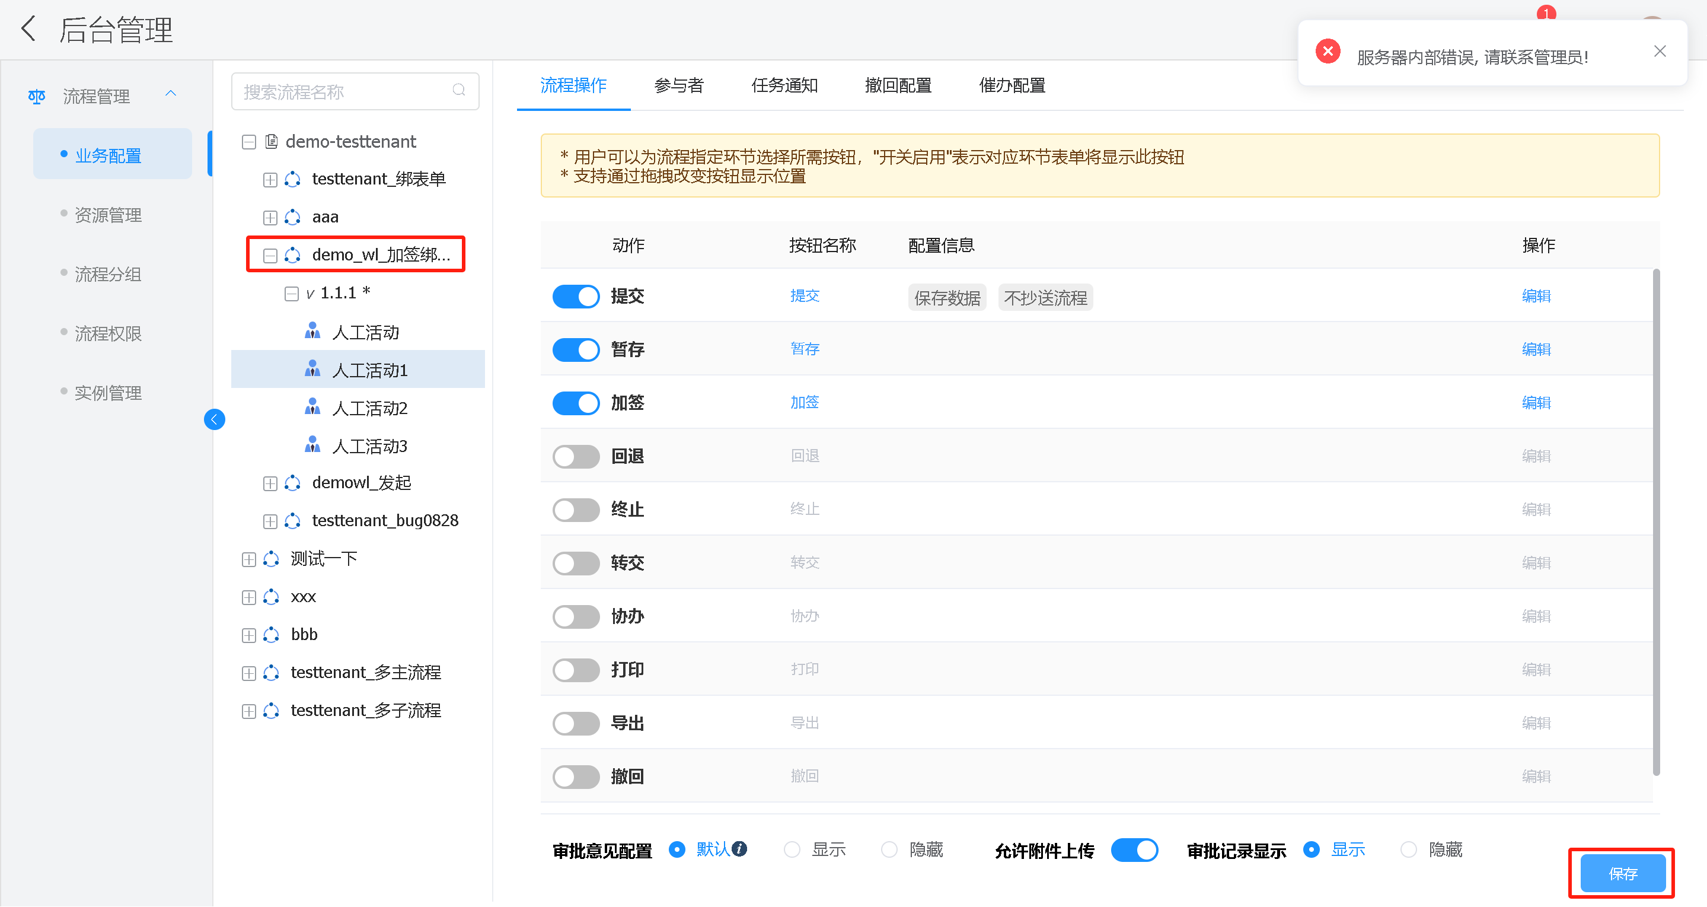Expand the testtenant_绑表单 tree node
Viewport: 1707px width, 907px height.
click(270, 179)
